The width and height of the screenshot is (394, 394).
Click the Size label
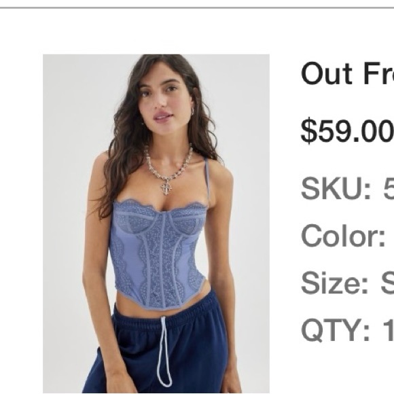click(334, 283)
